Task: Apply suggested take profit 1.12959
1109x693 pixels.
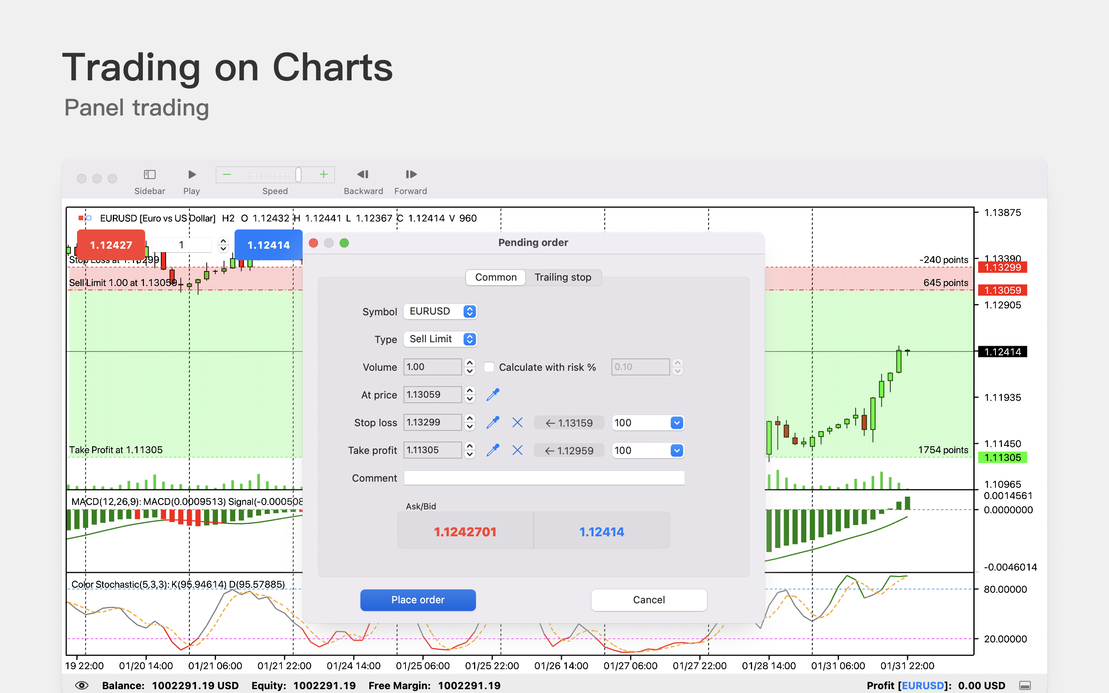Action: pos(569,451)
